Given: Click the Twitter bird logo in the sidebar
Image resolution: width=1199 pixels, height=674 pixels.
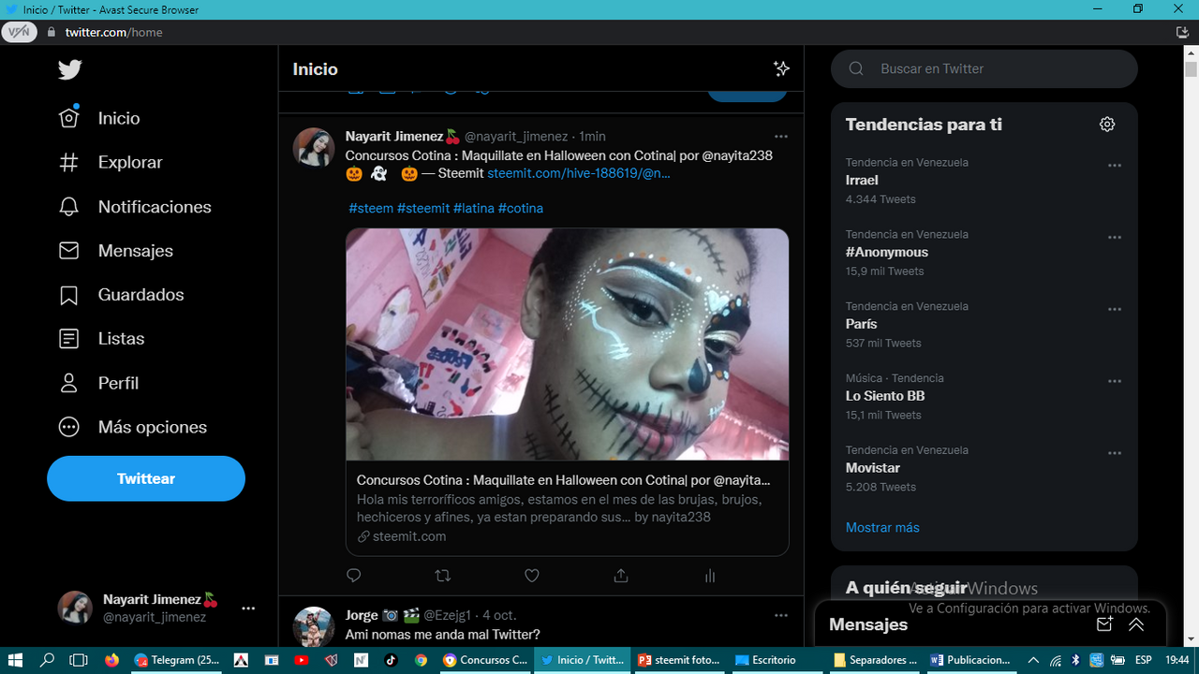Looking at the screenshot, I should (70, 70).
